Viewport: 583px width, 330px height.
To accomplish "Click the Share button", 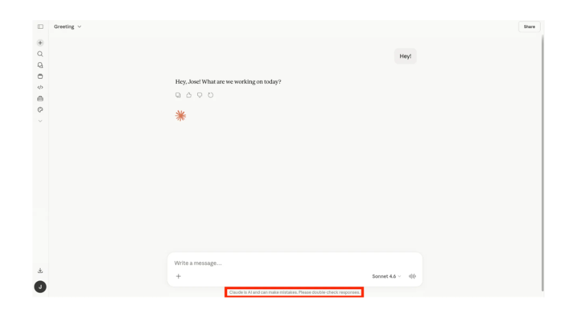I will [529, 27].
